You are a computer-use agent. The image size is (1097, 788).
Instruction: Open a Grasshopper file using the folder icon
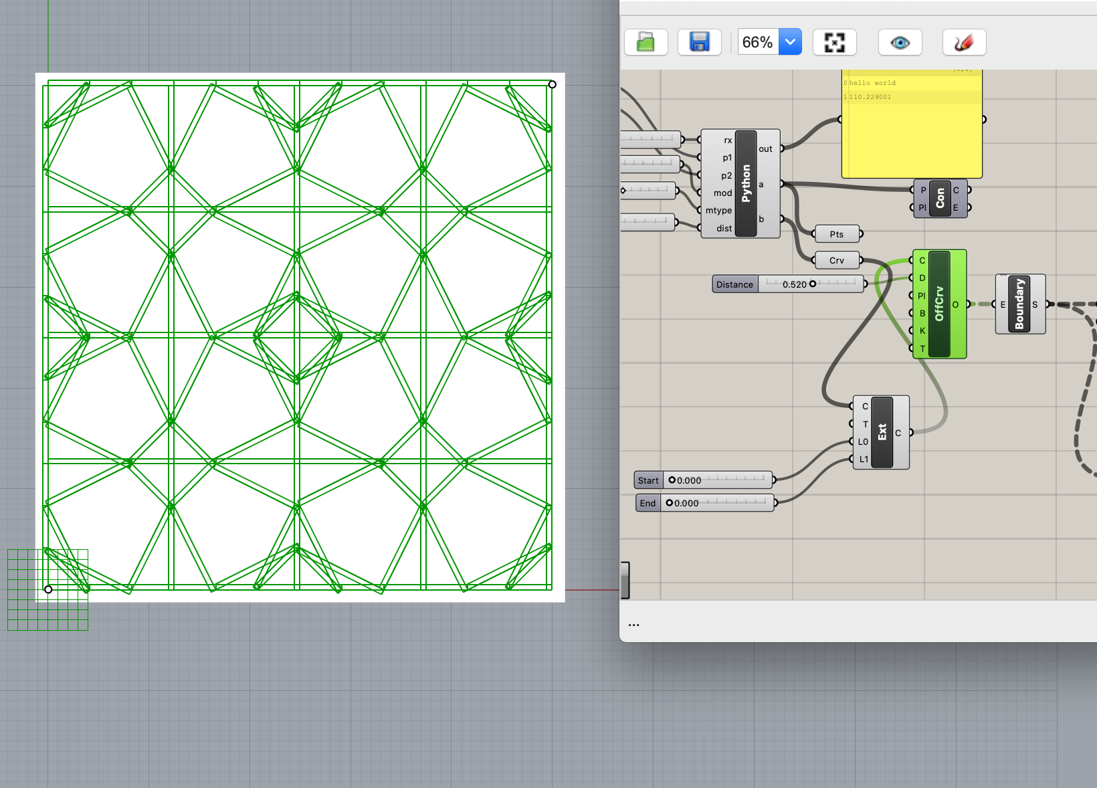point(645,41)
